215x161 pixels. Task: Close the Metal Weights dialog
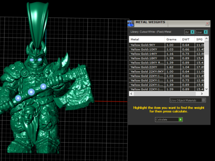point(207,23)
